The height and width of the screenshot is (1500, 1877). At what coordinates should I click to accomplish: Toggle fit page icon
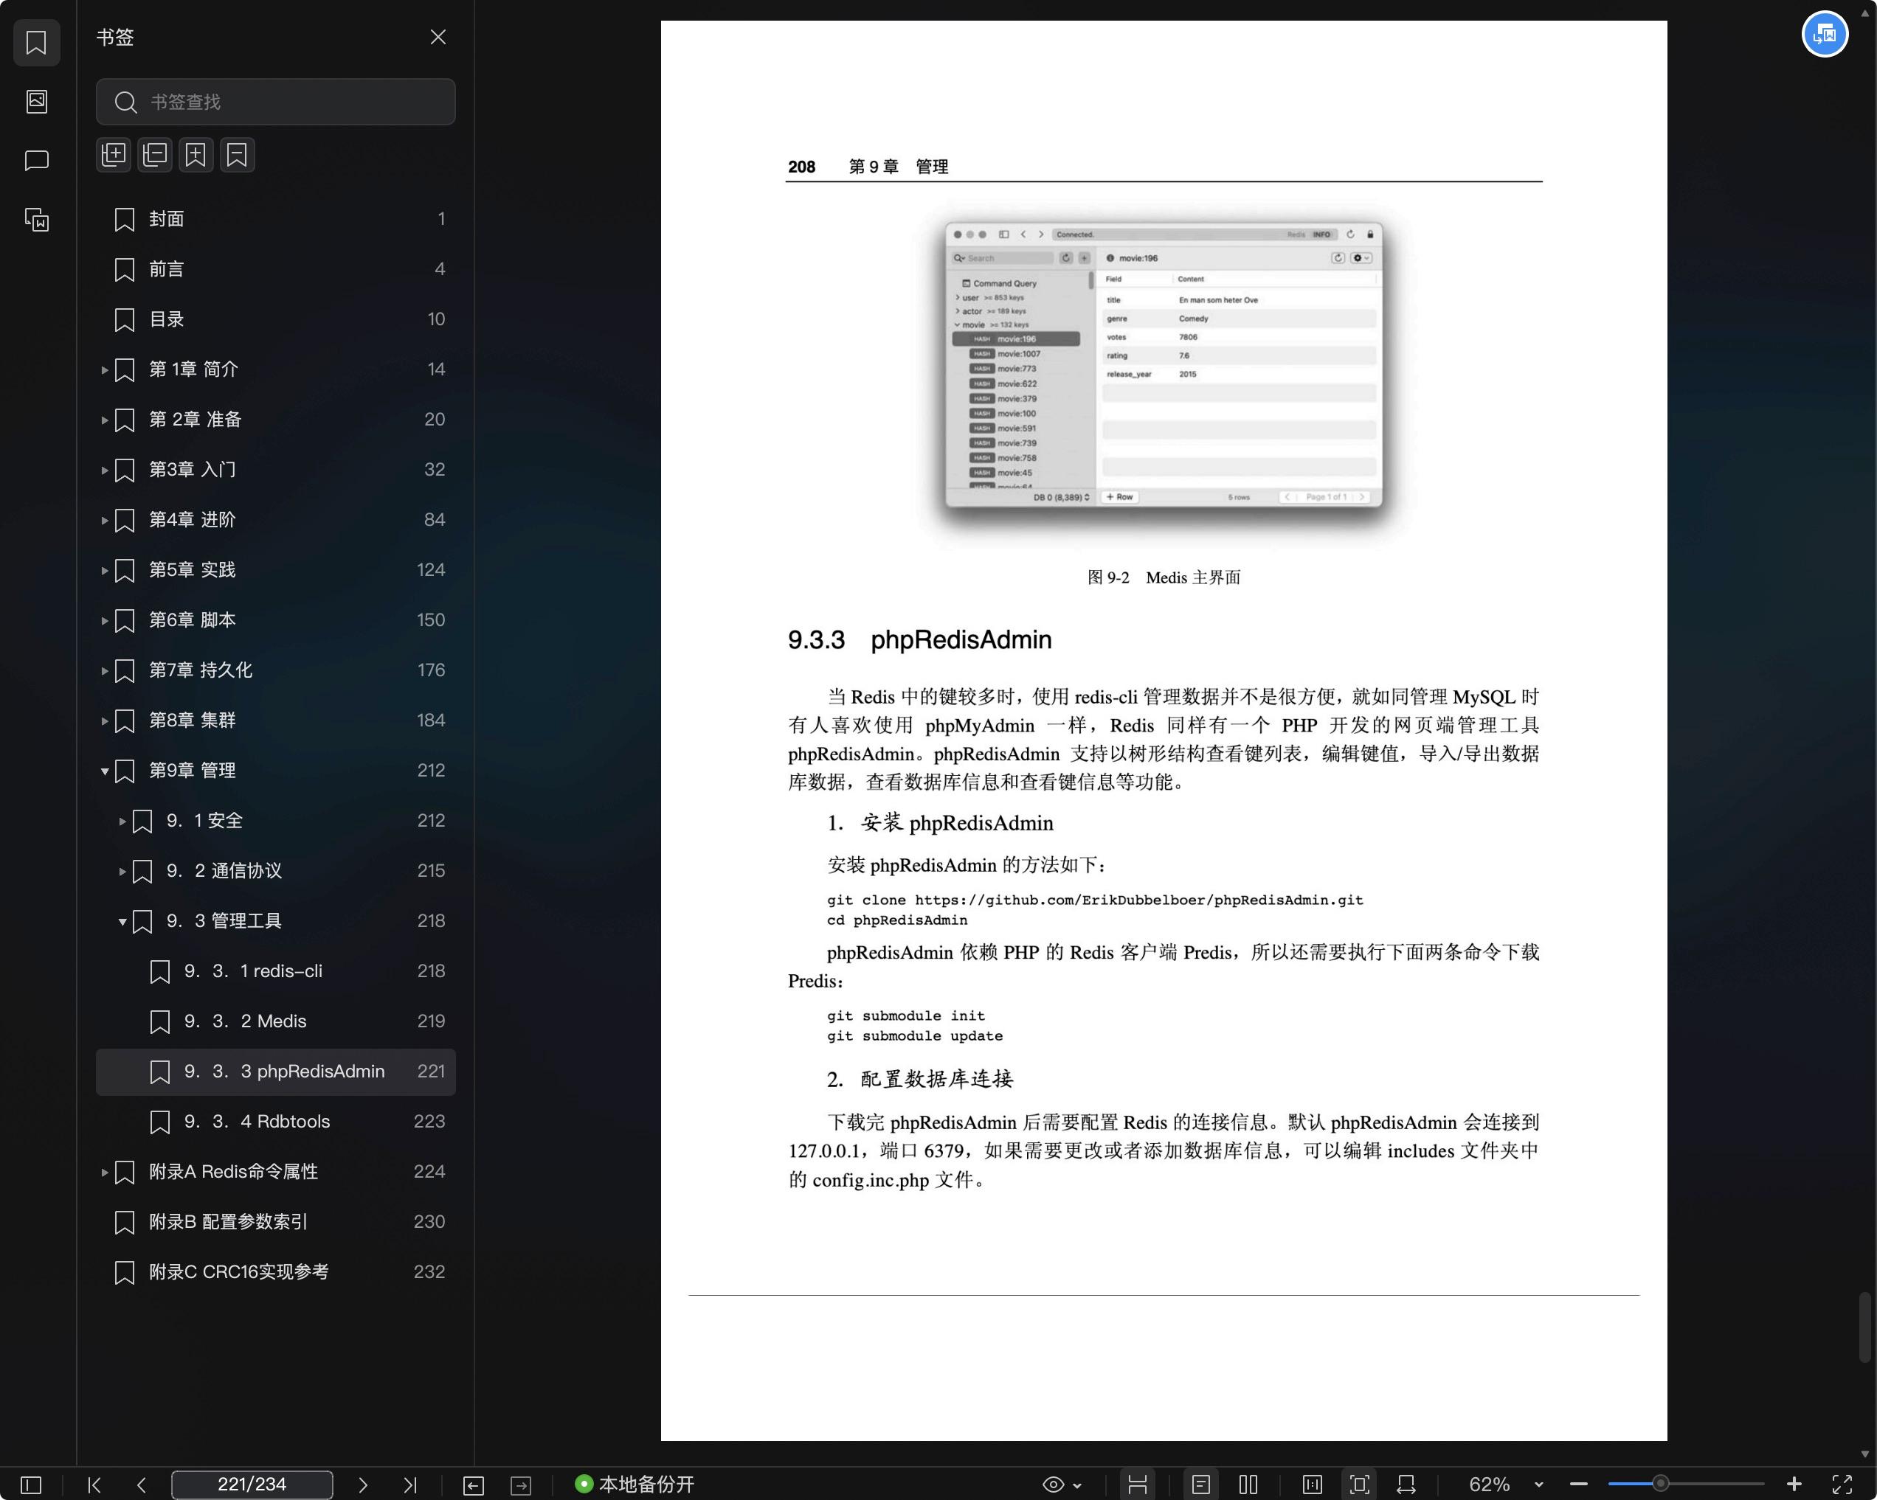pos(1359,1485)
